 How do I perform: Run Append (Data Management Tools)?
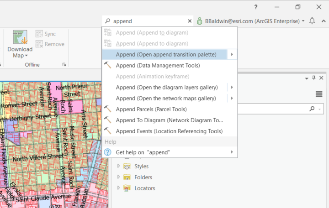coord(170,66)
